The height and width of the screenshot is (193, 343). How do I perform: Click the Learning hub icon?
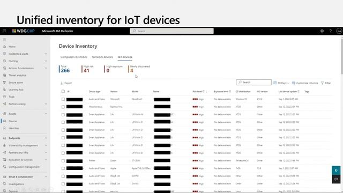click(4, 90)
